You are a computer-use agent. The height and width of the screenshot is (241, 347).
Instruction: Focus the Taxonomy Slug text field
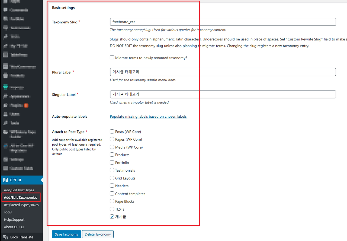[x=223, y=22]
